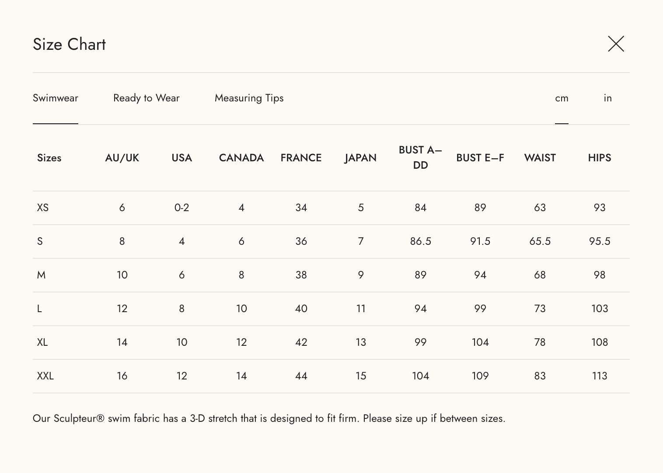Click the AU/UK column header

[122, 158]
